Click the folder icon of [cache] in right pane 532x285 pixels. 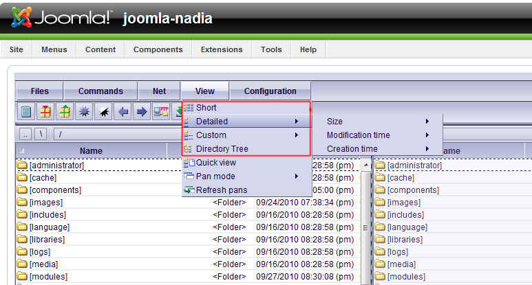[380, 177]
